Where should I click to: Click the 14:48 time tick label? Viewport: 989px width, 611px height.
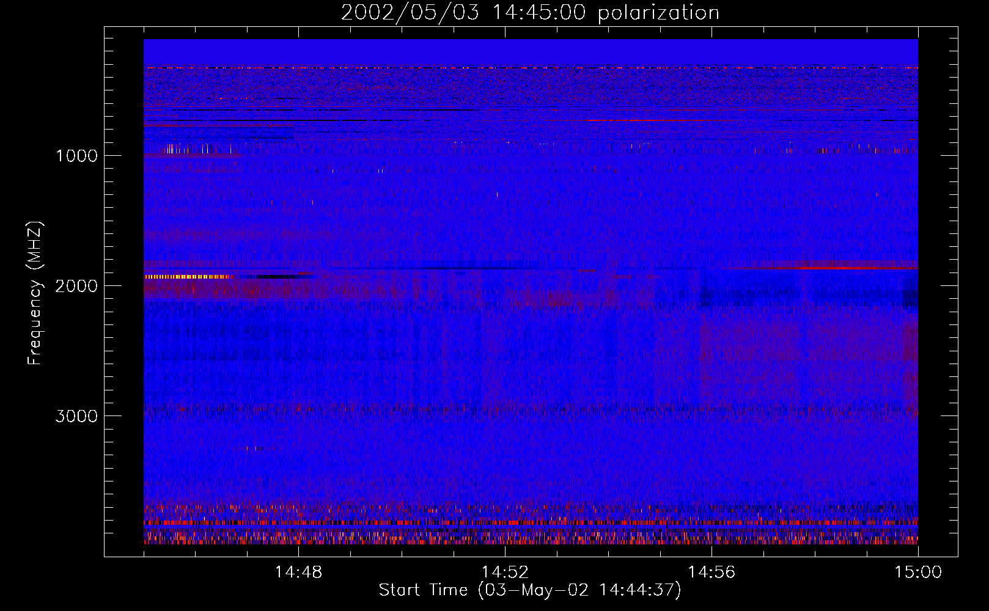pyautogui.click(x=298, y=573)
